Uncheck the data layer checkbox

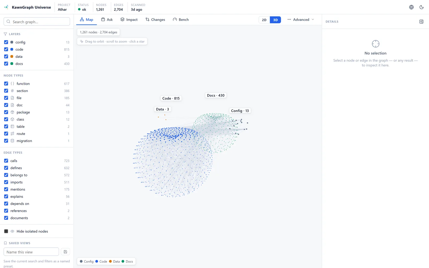(x=6, y=57)
